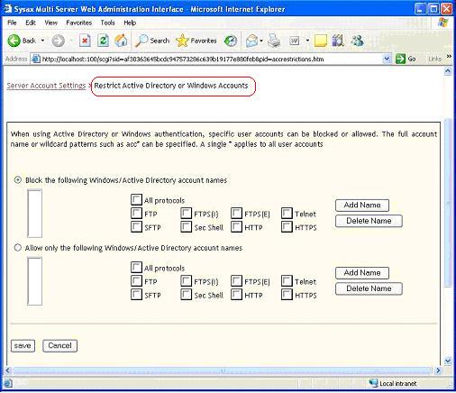Click Add Name in Block section
Screen dimensions: 456x393
tap(362, 206)
